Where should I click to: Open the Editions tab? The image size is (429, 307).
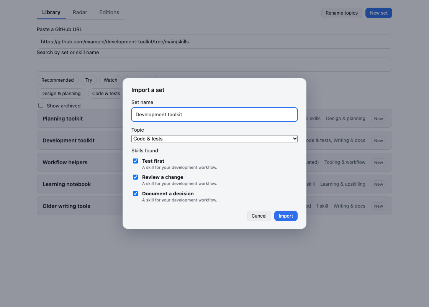click(109, 12)
